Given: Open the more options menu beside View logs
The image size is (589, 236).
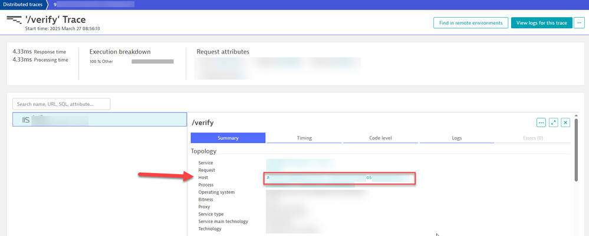Looking at the screenshot, I should point(581,23).
